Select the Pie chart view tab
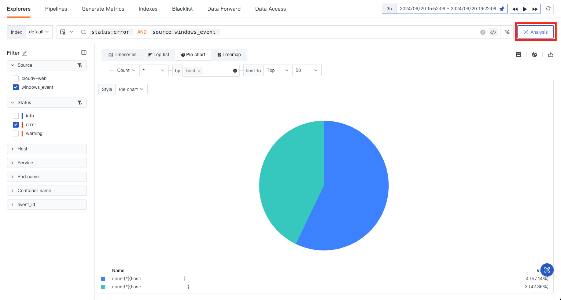Viewport: 561px width, 300px height. (x=193, y=55)
